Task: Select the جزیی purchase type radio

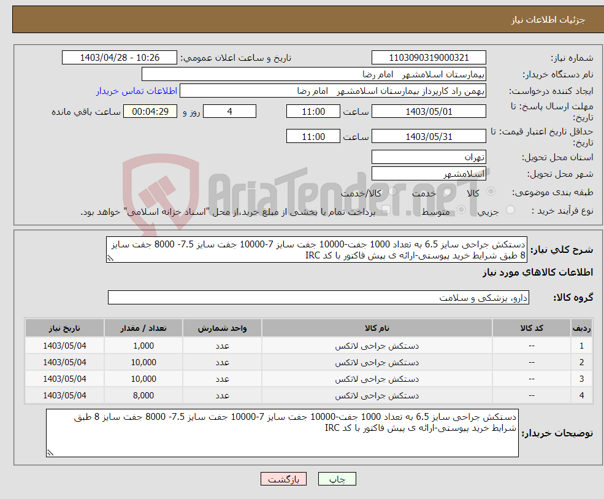Action: click(x=510, y=210)
